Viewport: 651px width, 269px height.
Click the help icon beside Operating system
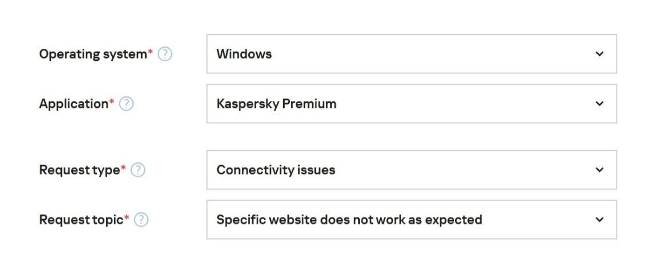(165, 54)
